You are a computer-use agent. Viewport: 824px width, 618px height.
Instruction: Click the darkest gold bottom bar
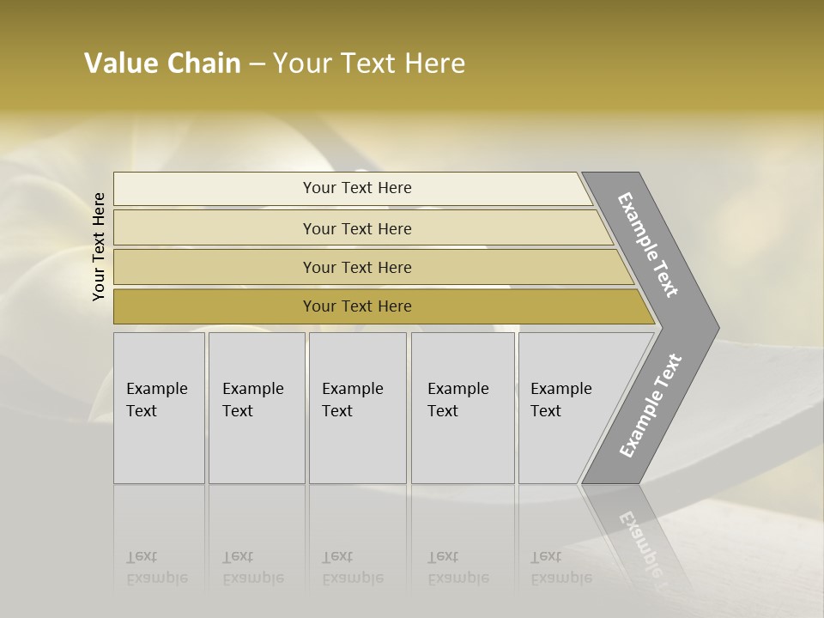point(356,306)
